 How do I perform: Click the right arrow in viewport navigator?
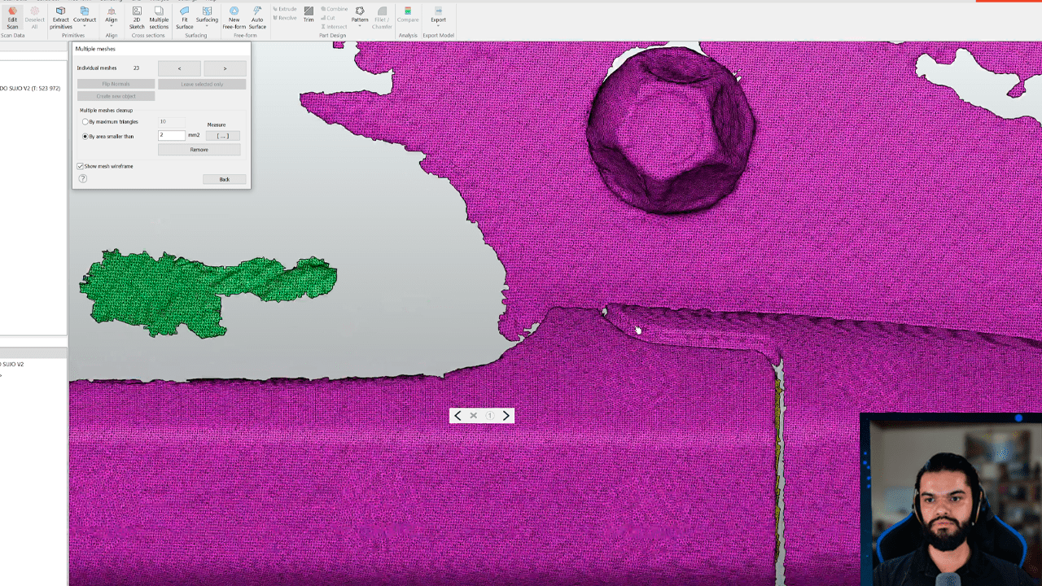click(506, 416)
